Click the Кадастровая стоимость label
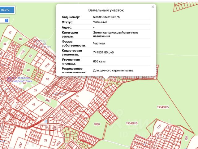 (72, 52)
